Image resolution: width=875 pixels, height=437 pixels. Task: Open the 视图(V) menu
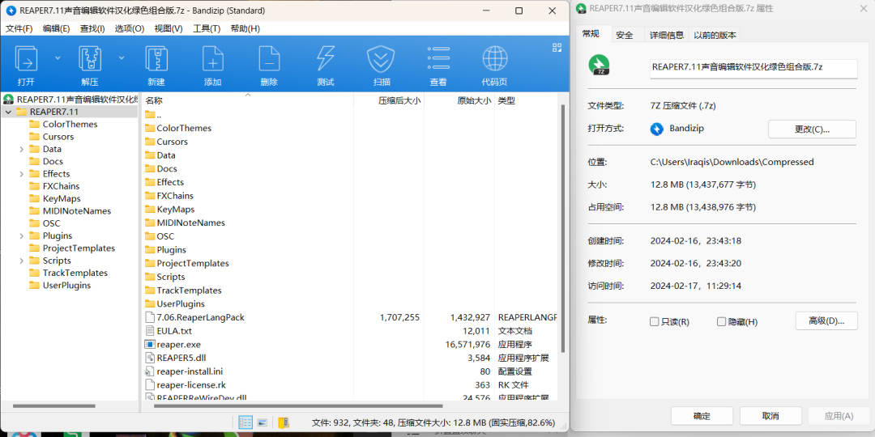tap(168, 28)
